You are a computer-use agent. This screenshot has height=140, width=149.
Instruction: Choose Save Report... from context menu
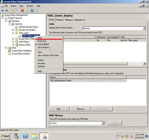[x=49, y=47]
